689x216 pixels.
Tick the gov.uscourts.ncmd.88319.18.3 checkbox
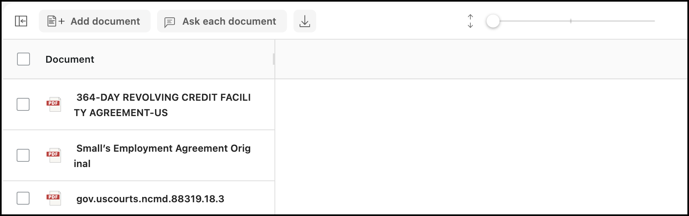(x=23, y=198)
